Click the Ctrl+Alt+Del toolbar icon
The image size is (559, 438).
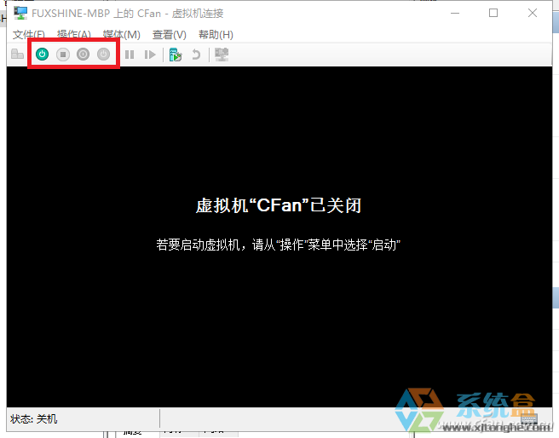click(x=17, y=55)
